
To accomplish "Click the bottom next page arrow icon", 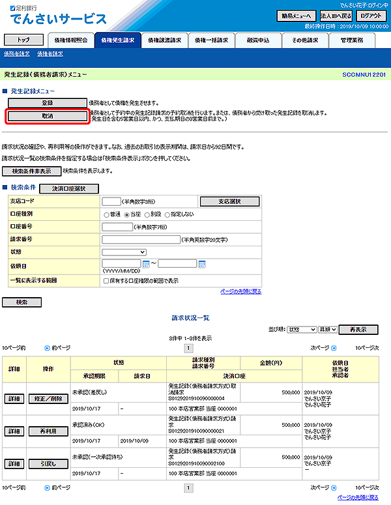I will pyautogui.click(x=334, y=487).
